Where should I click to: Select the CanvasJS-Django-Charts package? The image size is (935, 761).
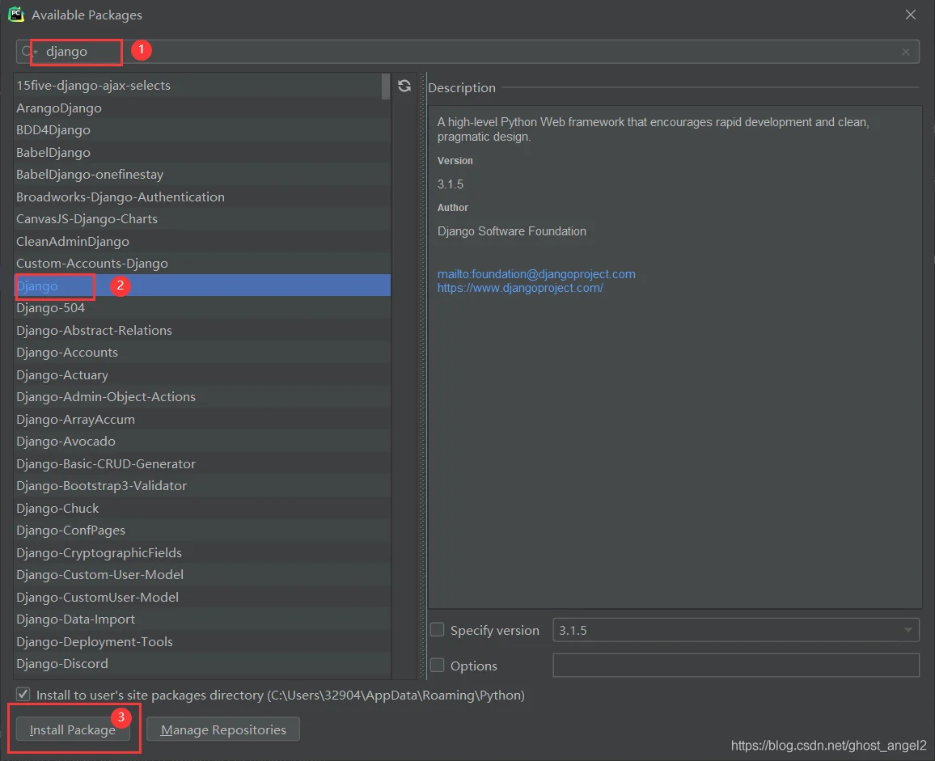(202, 219)
